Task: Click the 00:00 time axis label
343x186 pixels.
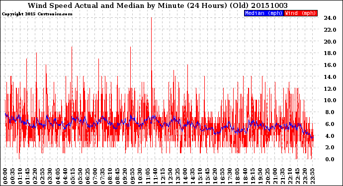Action: tap(5, 176)
